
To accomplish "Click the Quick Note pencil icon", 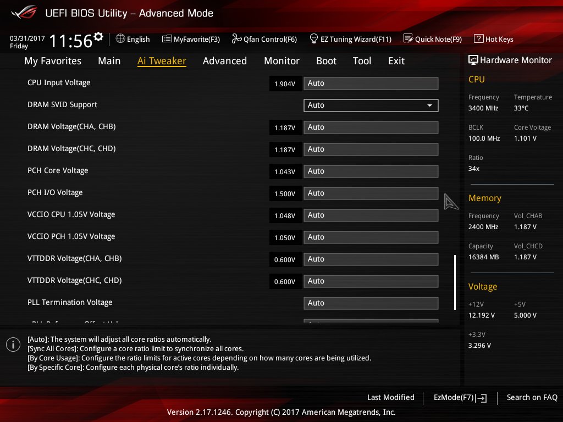I will tap(409, 38).
